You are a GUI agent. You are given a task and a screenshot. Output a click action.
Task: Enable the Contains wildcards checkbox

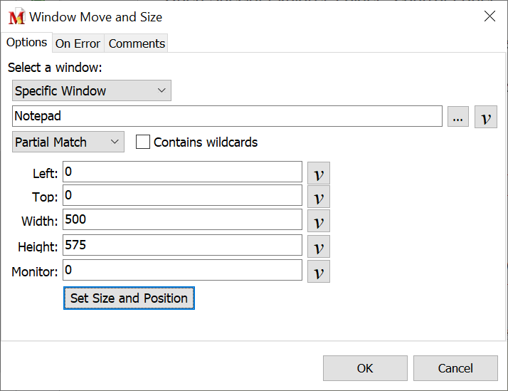143,142
